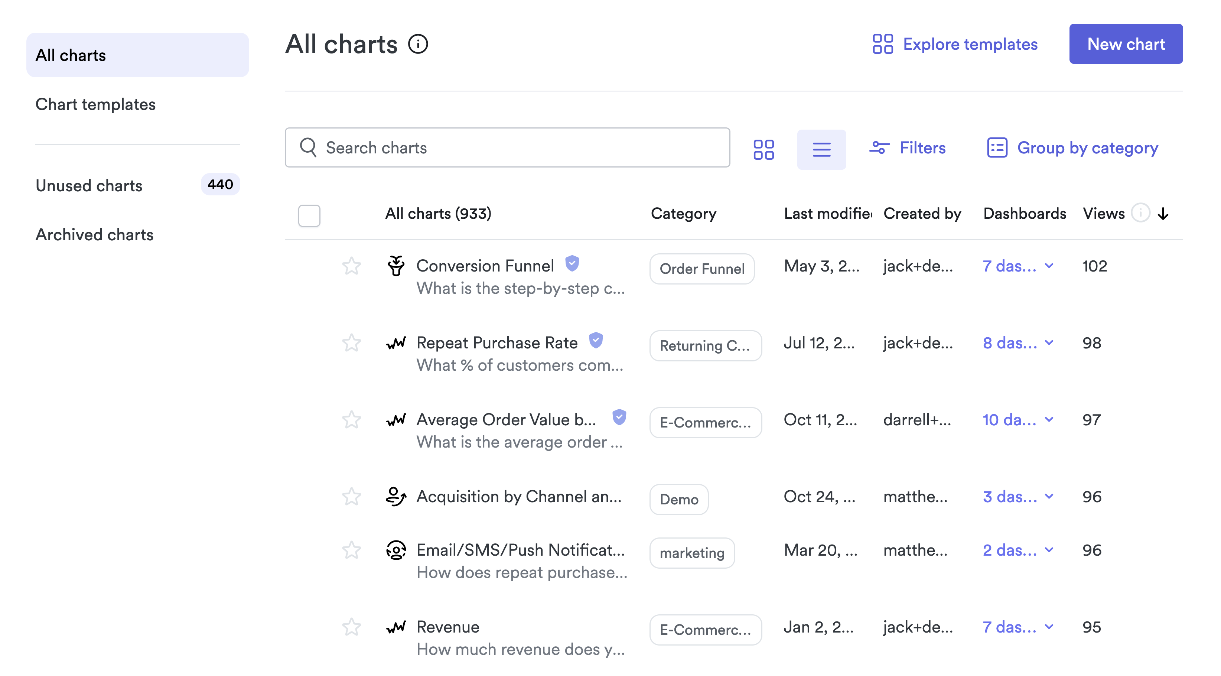Star the Conversion Funnel chart
This screenshot has height=676, width=1221.
[x=351, y=266]
